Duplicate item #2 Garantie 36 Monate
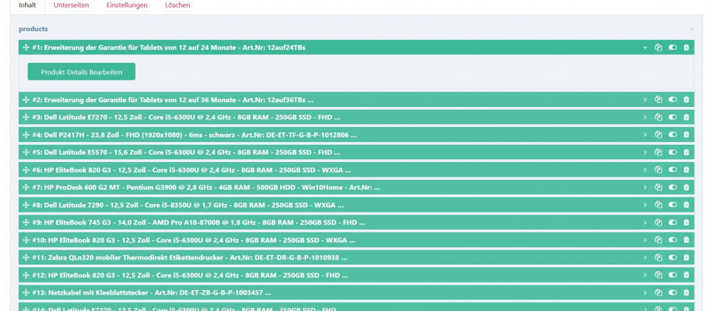Image resolution: width=713 pixels, height=311 pixels. [x=658, y=100]
